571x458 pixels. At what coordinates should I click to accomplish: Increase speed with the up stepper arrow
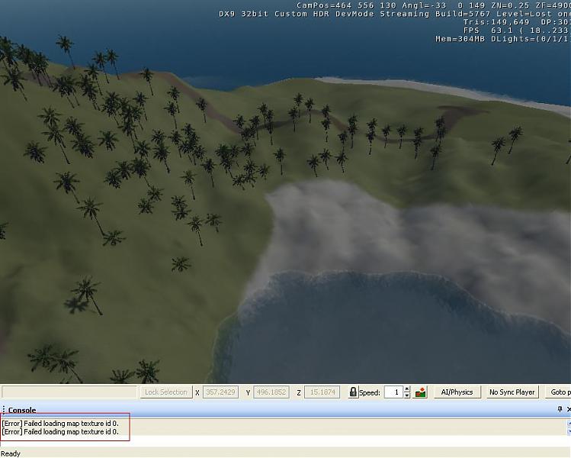pos(407,389)
